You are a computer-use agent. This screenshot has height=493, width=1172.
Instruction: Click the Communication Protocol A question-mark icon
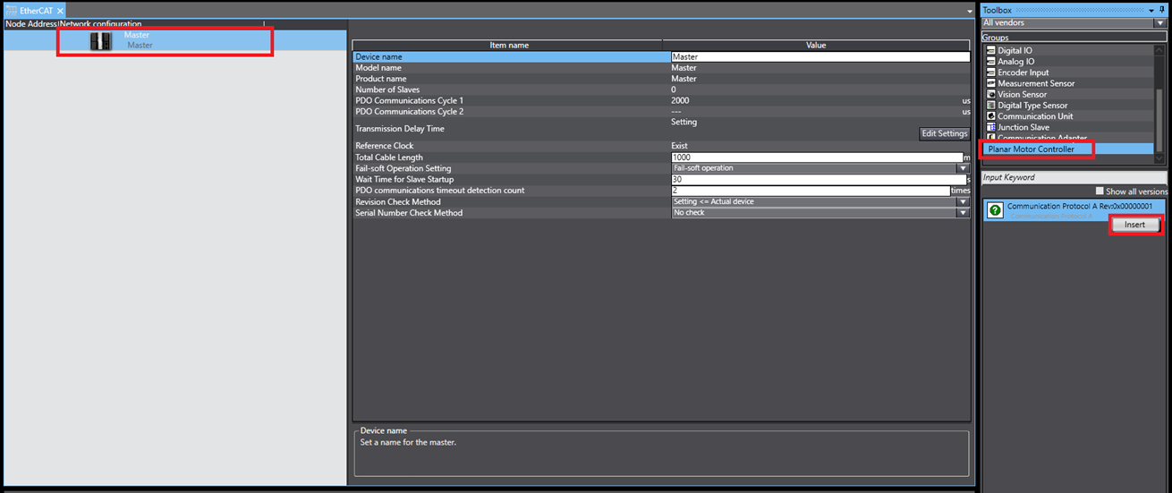(x=995, y=211)
